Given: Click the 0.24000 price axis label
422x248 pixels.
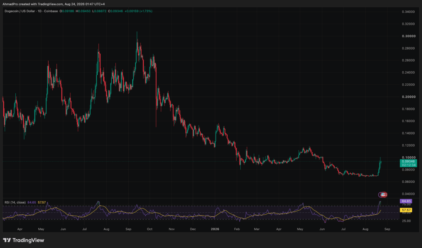Looking at the screenshot, I should point(408,72).
